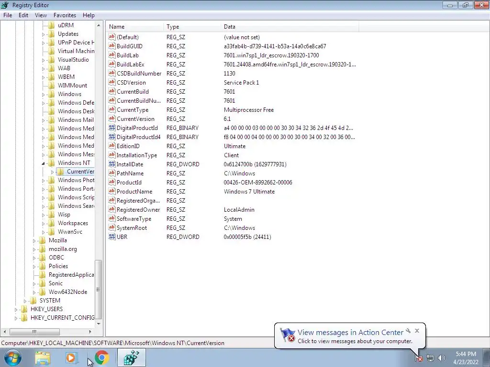Select the WwanSvc key in tree
The width and height of the screenshot is (490, 367).
pos(70,232)
